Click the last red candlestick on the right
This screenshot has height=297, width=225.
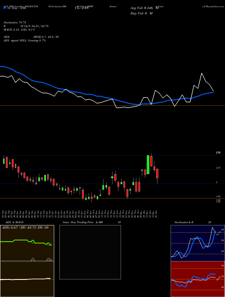(157, 174)
